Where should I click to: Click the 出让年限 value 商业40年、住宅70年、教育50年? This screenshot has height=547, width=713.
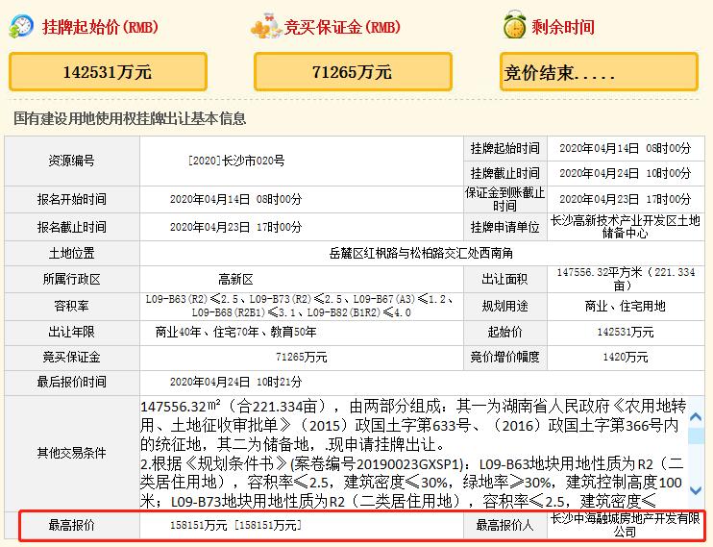(x=235, y=332)
